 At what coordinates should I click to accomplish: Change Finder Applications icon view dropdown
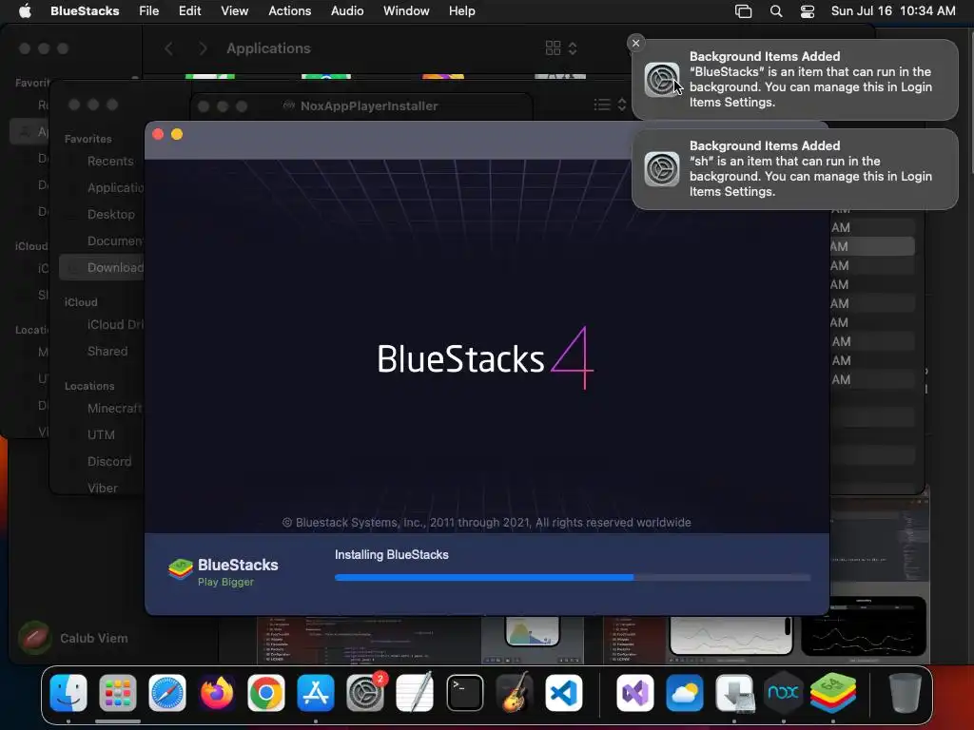pos(561,48)
